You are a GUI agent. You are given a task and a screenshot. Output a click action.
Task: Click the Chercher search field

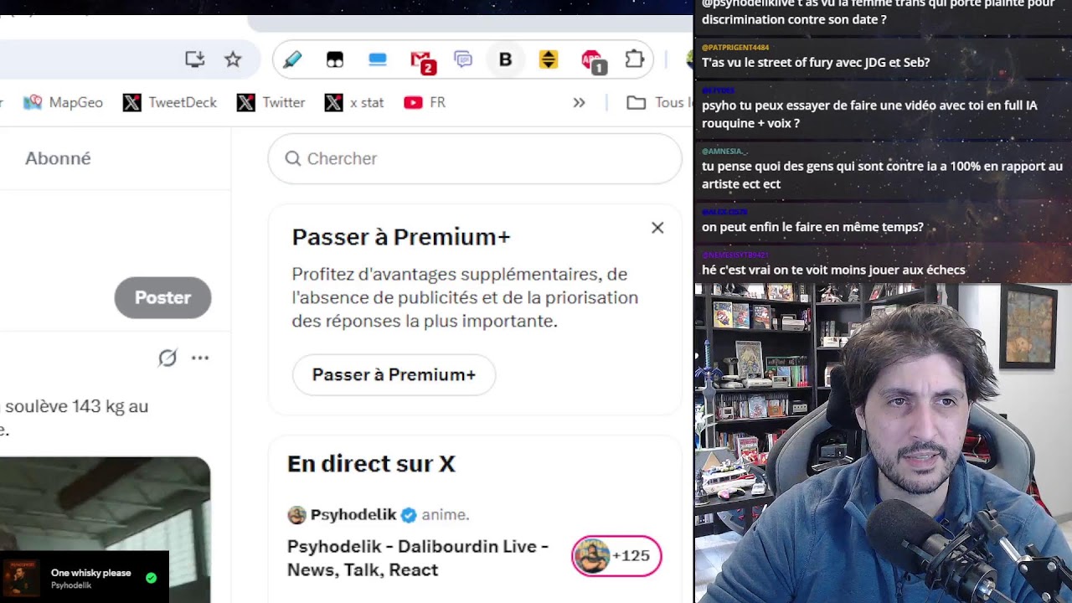(475, 158)
